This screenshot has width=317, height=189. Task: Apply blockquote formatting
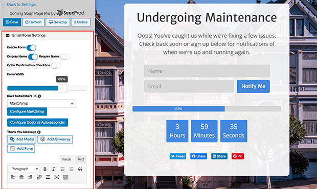(x=80, y=169)
